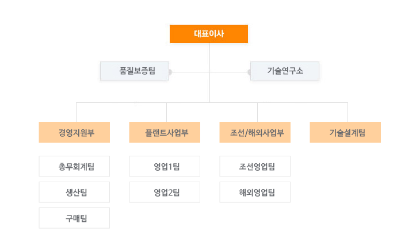Click the orange 대표이사 box at top

(x=209, y=34)
